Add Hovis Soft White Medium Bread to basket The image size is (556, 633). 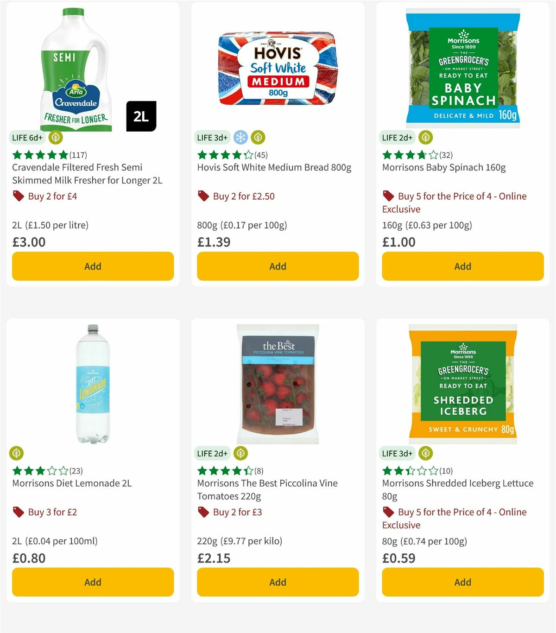(x=277, y=266)
